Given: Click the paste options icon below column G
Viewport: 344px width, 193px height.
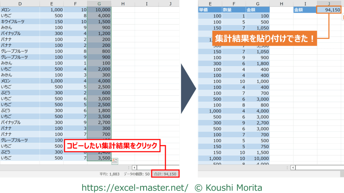Looking at the screenshot, I should point(115,160).
